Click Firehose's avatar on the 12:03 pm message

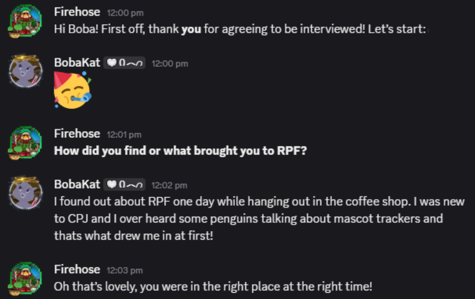25,279
